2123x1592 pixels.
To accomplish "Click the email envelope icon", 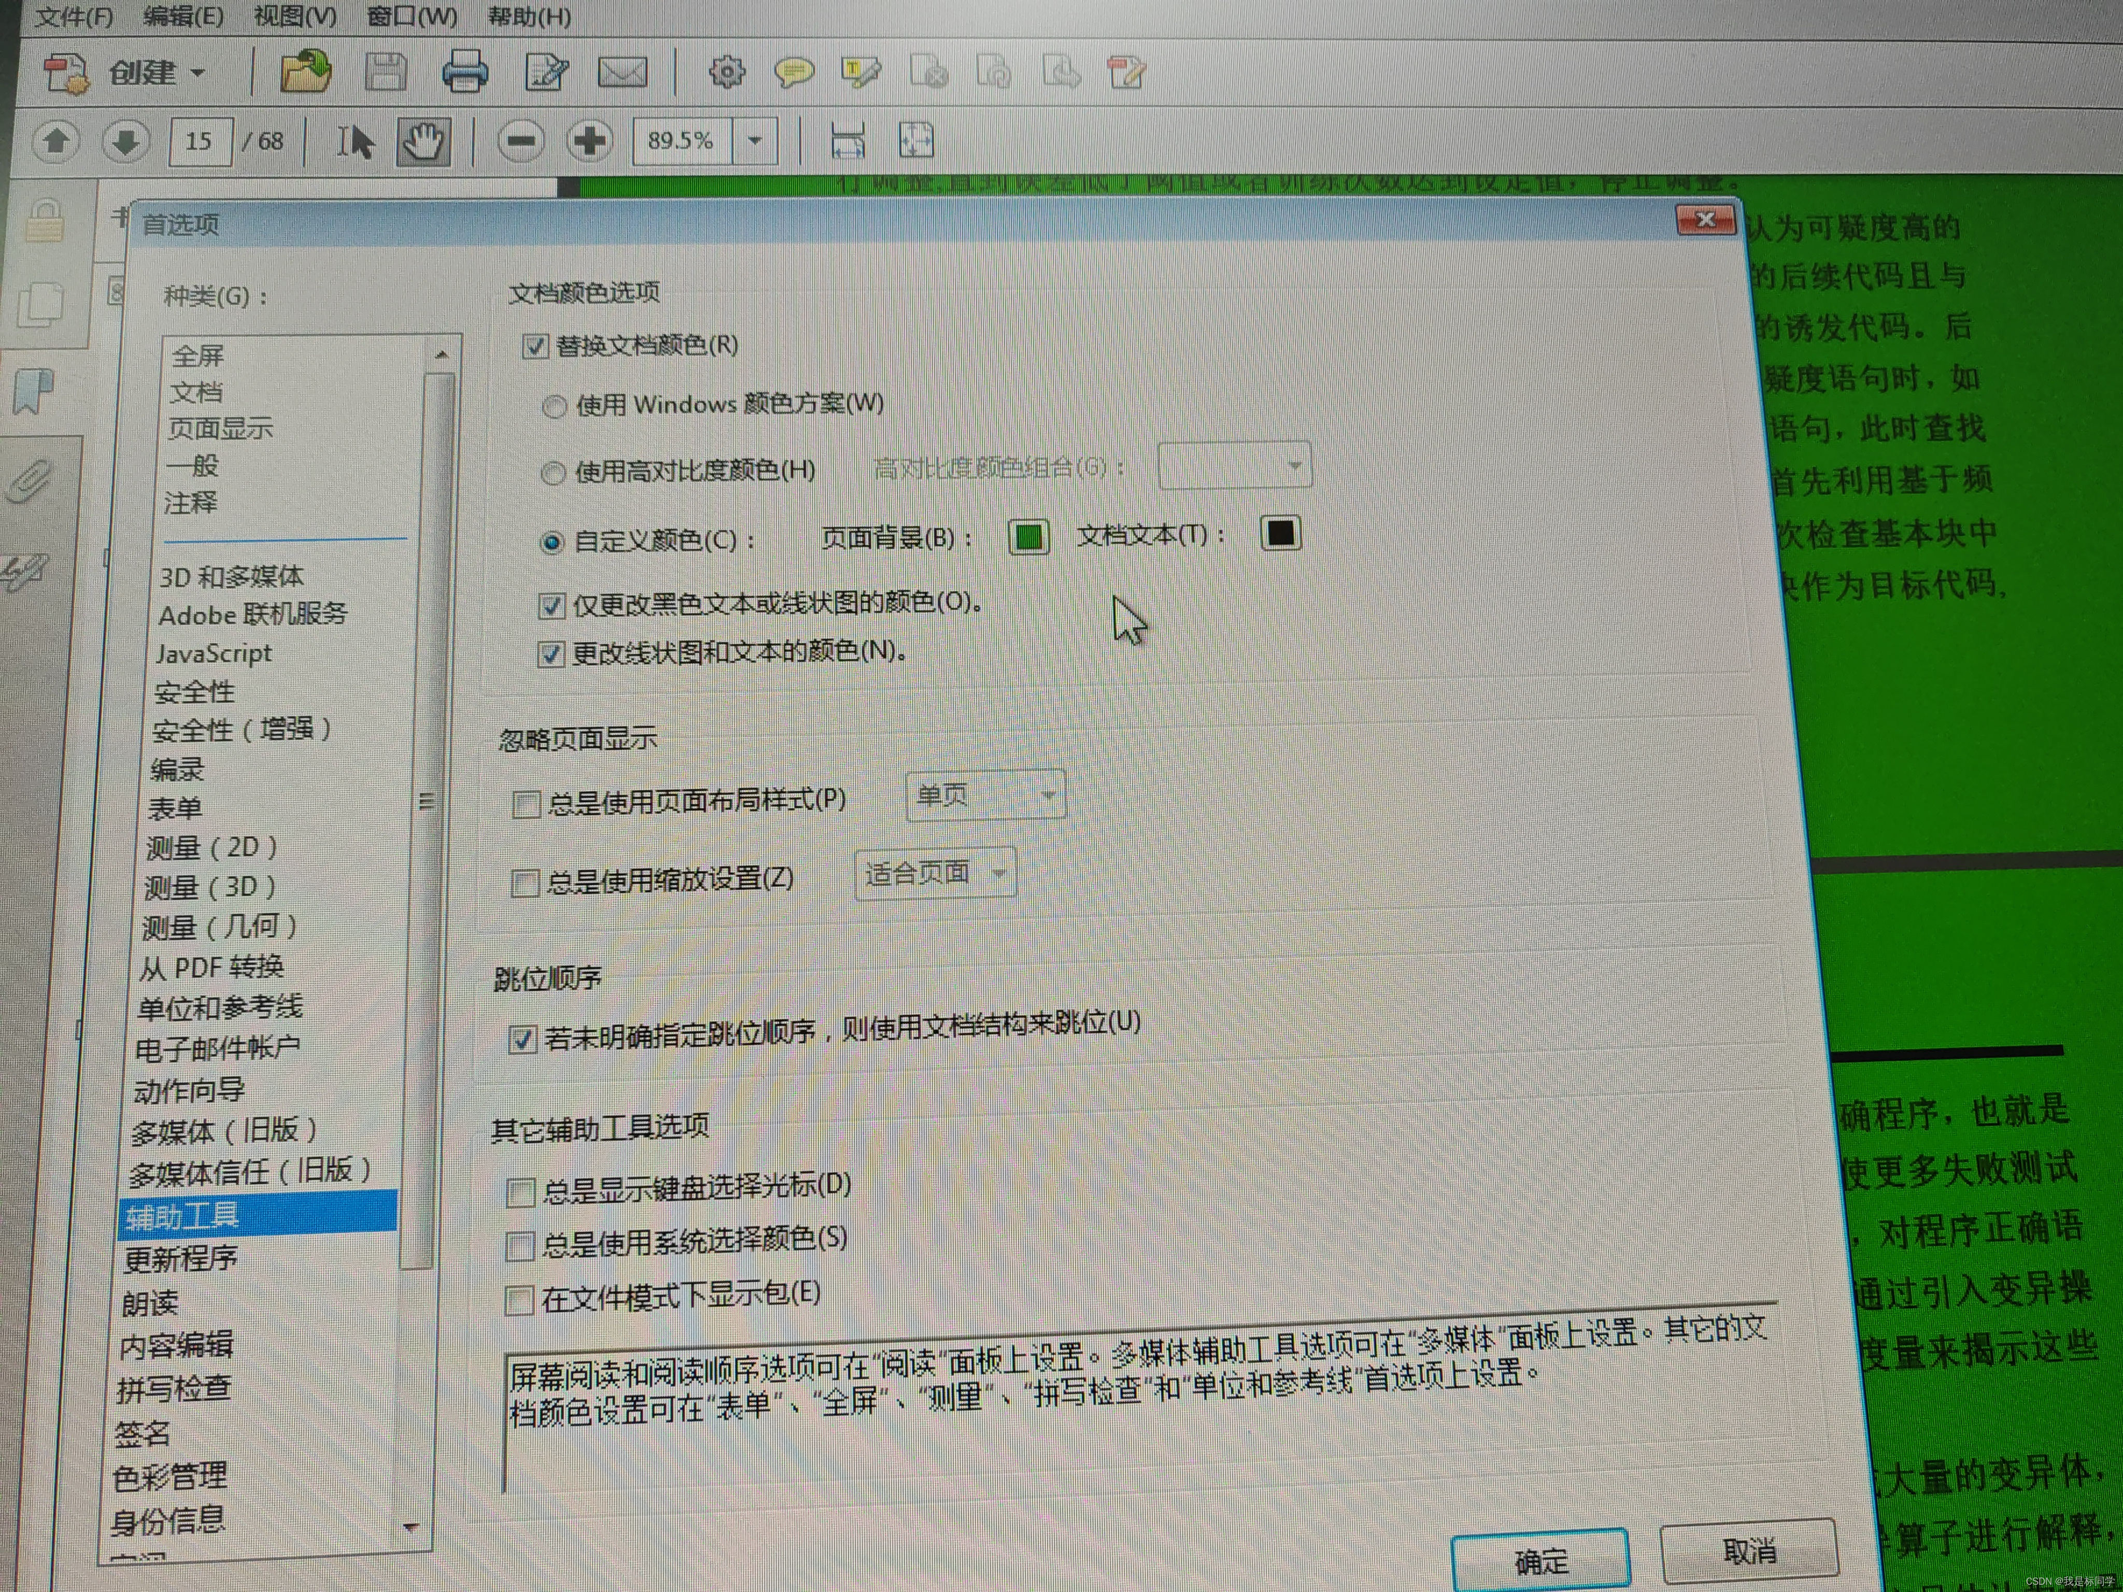I will click(622, 72).
